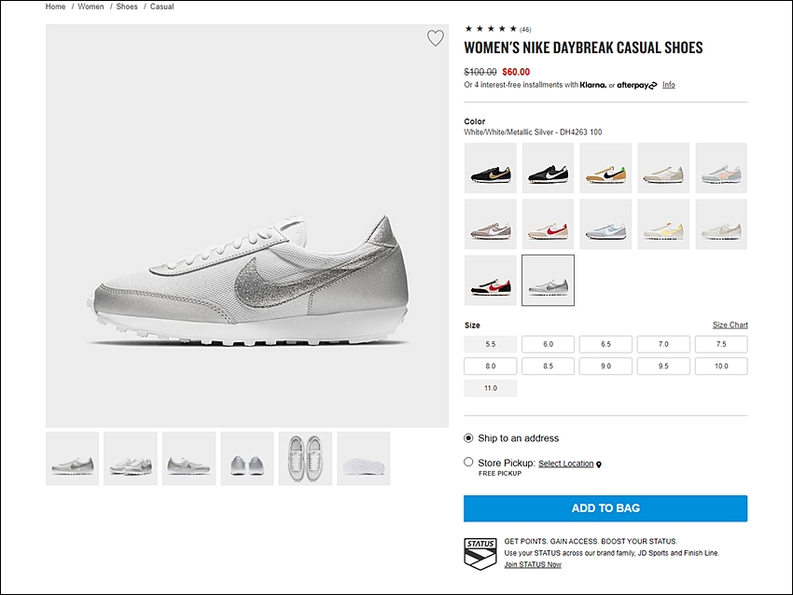Go to Home breadcrumb
Screen dimensions: 793x595
(55, 7)
